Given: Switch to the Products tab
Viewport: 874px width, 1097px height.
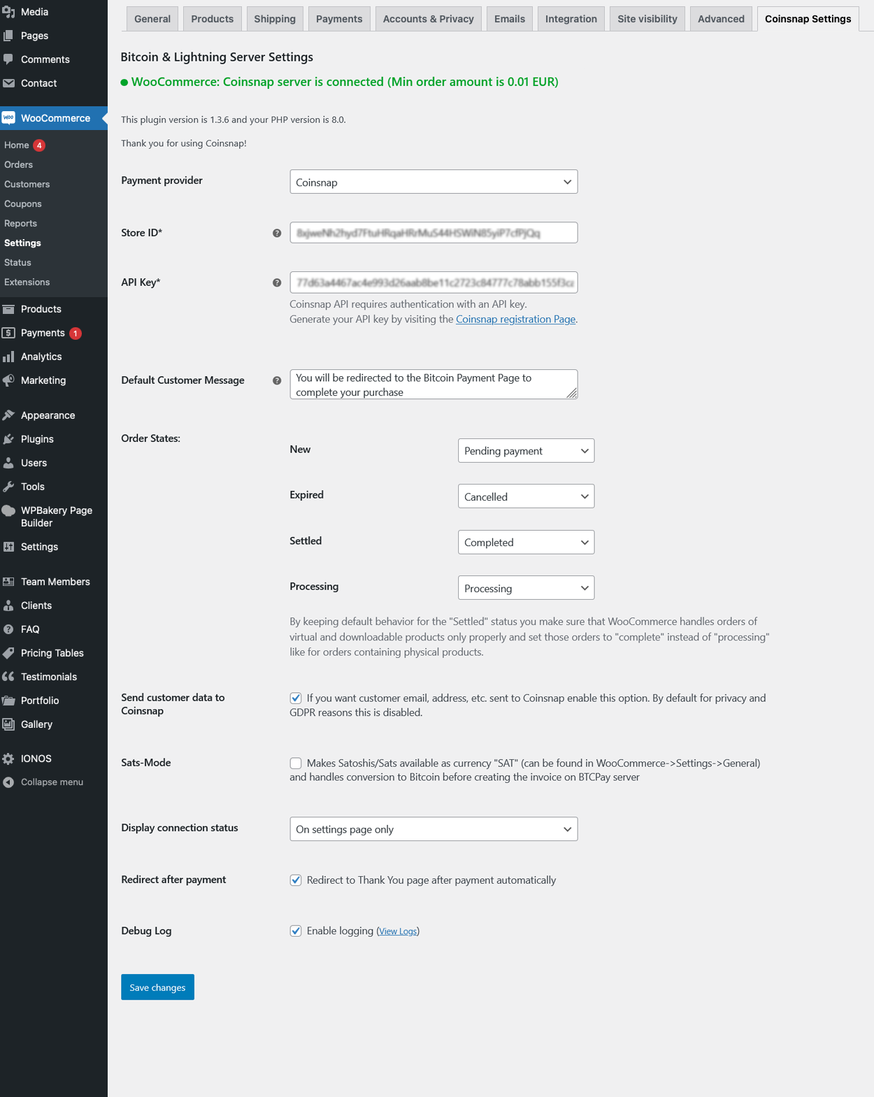Looking at the screenshot, I should click(x=213, y=19).
